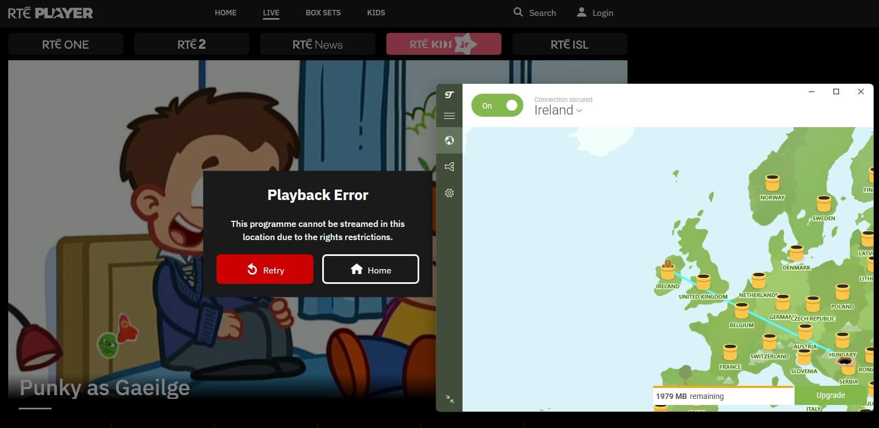Click the RTÉ Player logo

[x=50, y=13]
